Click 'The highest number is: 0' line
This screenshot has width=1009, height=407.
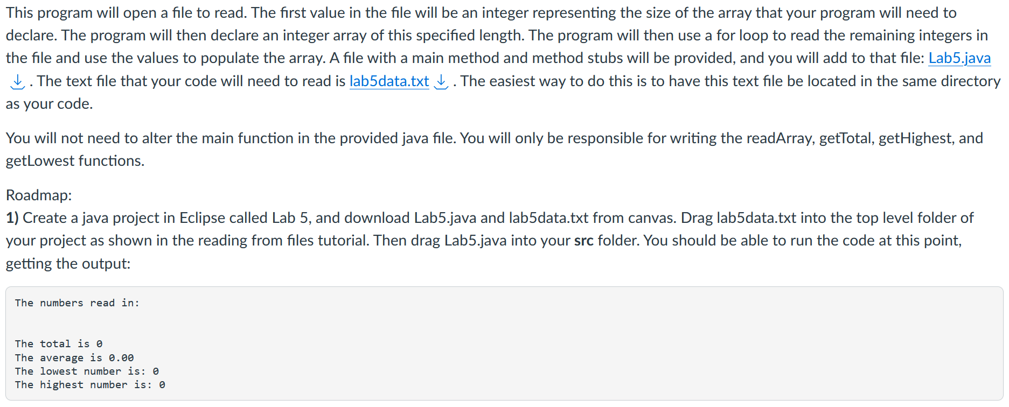(90, 385)
